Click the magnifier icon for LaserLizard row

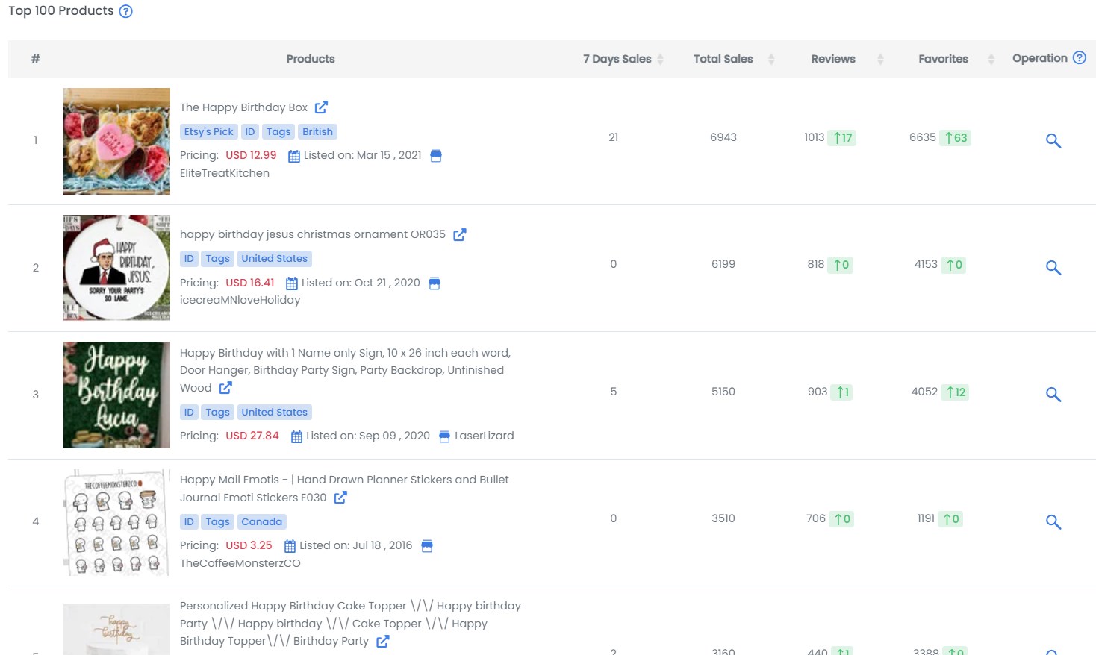click(x=1053, y=394)
